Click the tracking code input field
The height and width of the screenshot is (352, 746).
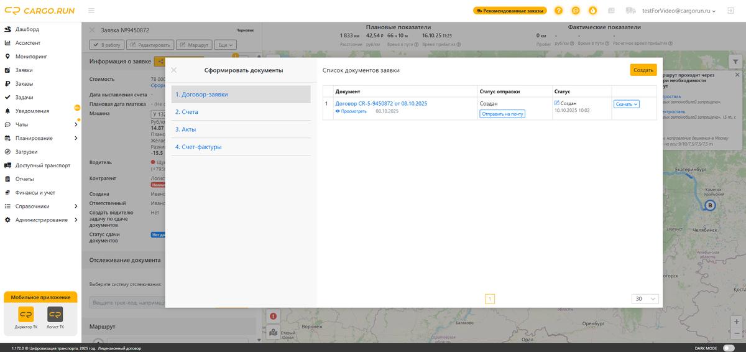[x=127, y=303]
